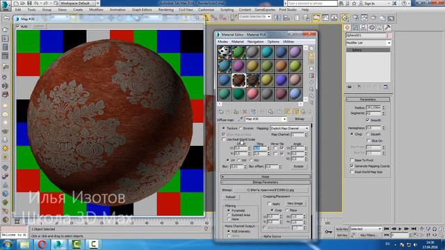This screenshot has width=445, height=250.
Task: Open Create Selection Set dropdown
Action: [255, 17]
